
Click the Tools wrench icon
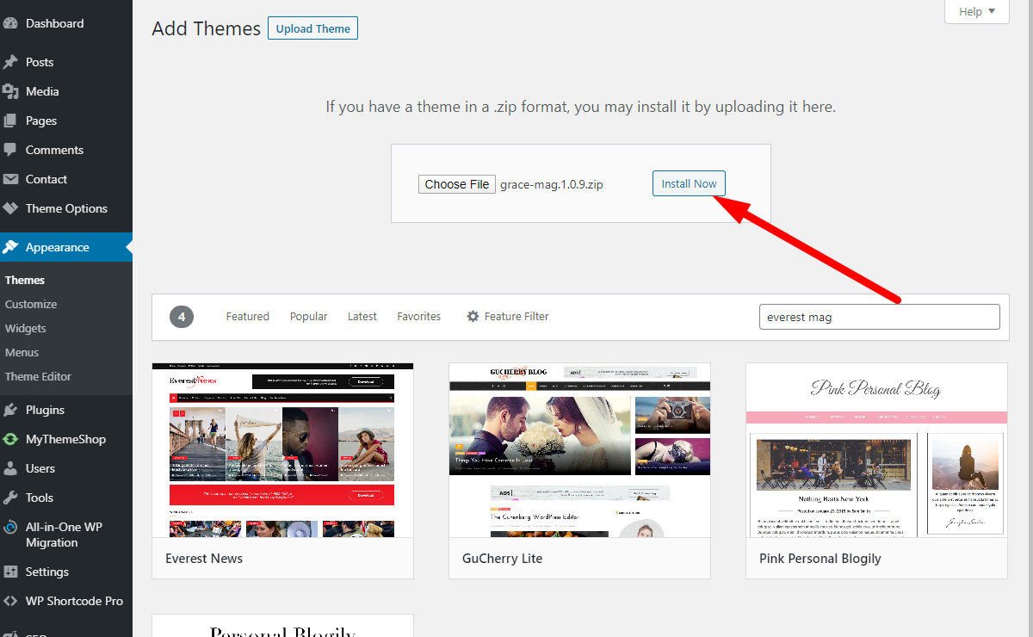[x=10, y=498]
